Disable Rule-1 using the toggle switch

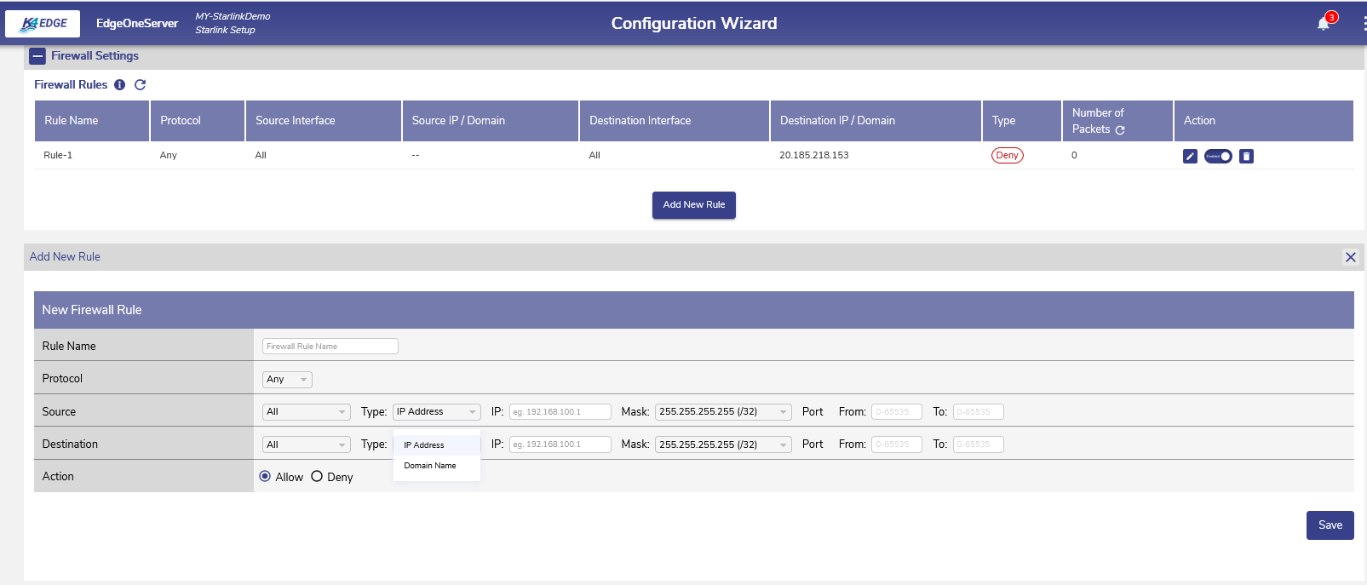point(1218,156)
